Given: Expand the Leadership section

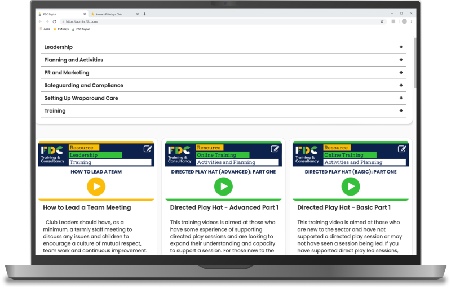Looking at the screenshot, I should point(401,47).
